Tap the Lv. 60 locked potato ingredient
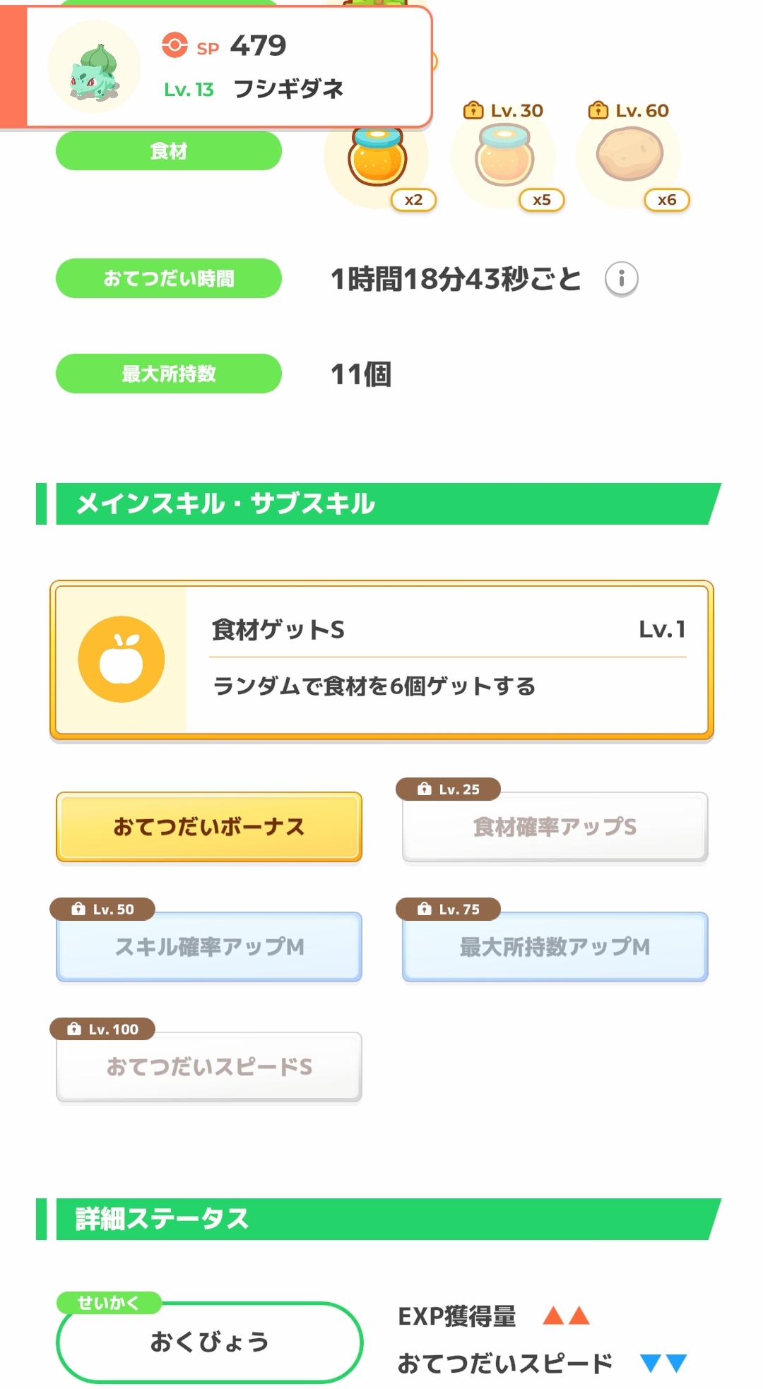Image resolution: width=763 pixels, height=1389 pixels. point(629,154)
